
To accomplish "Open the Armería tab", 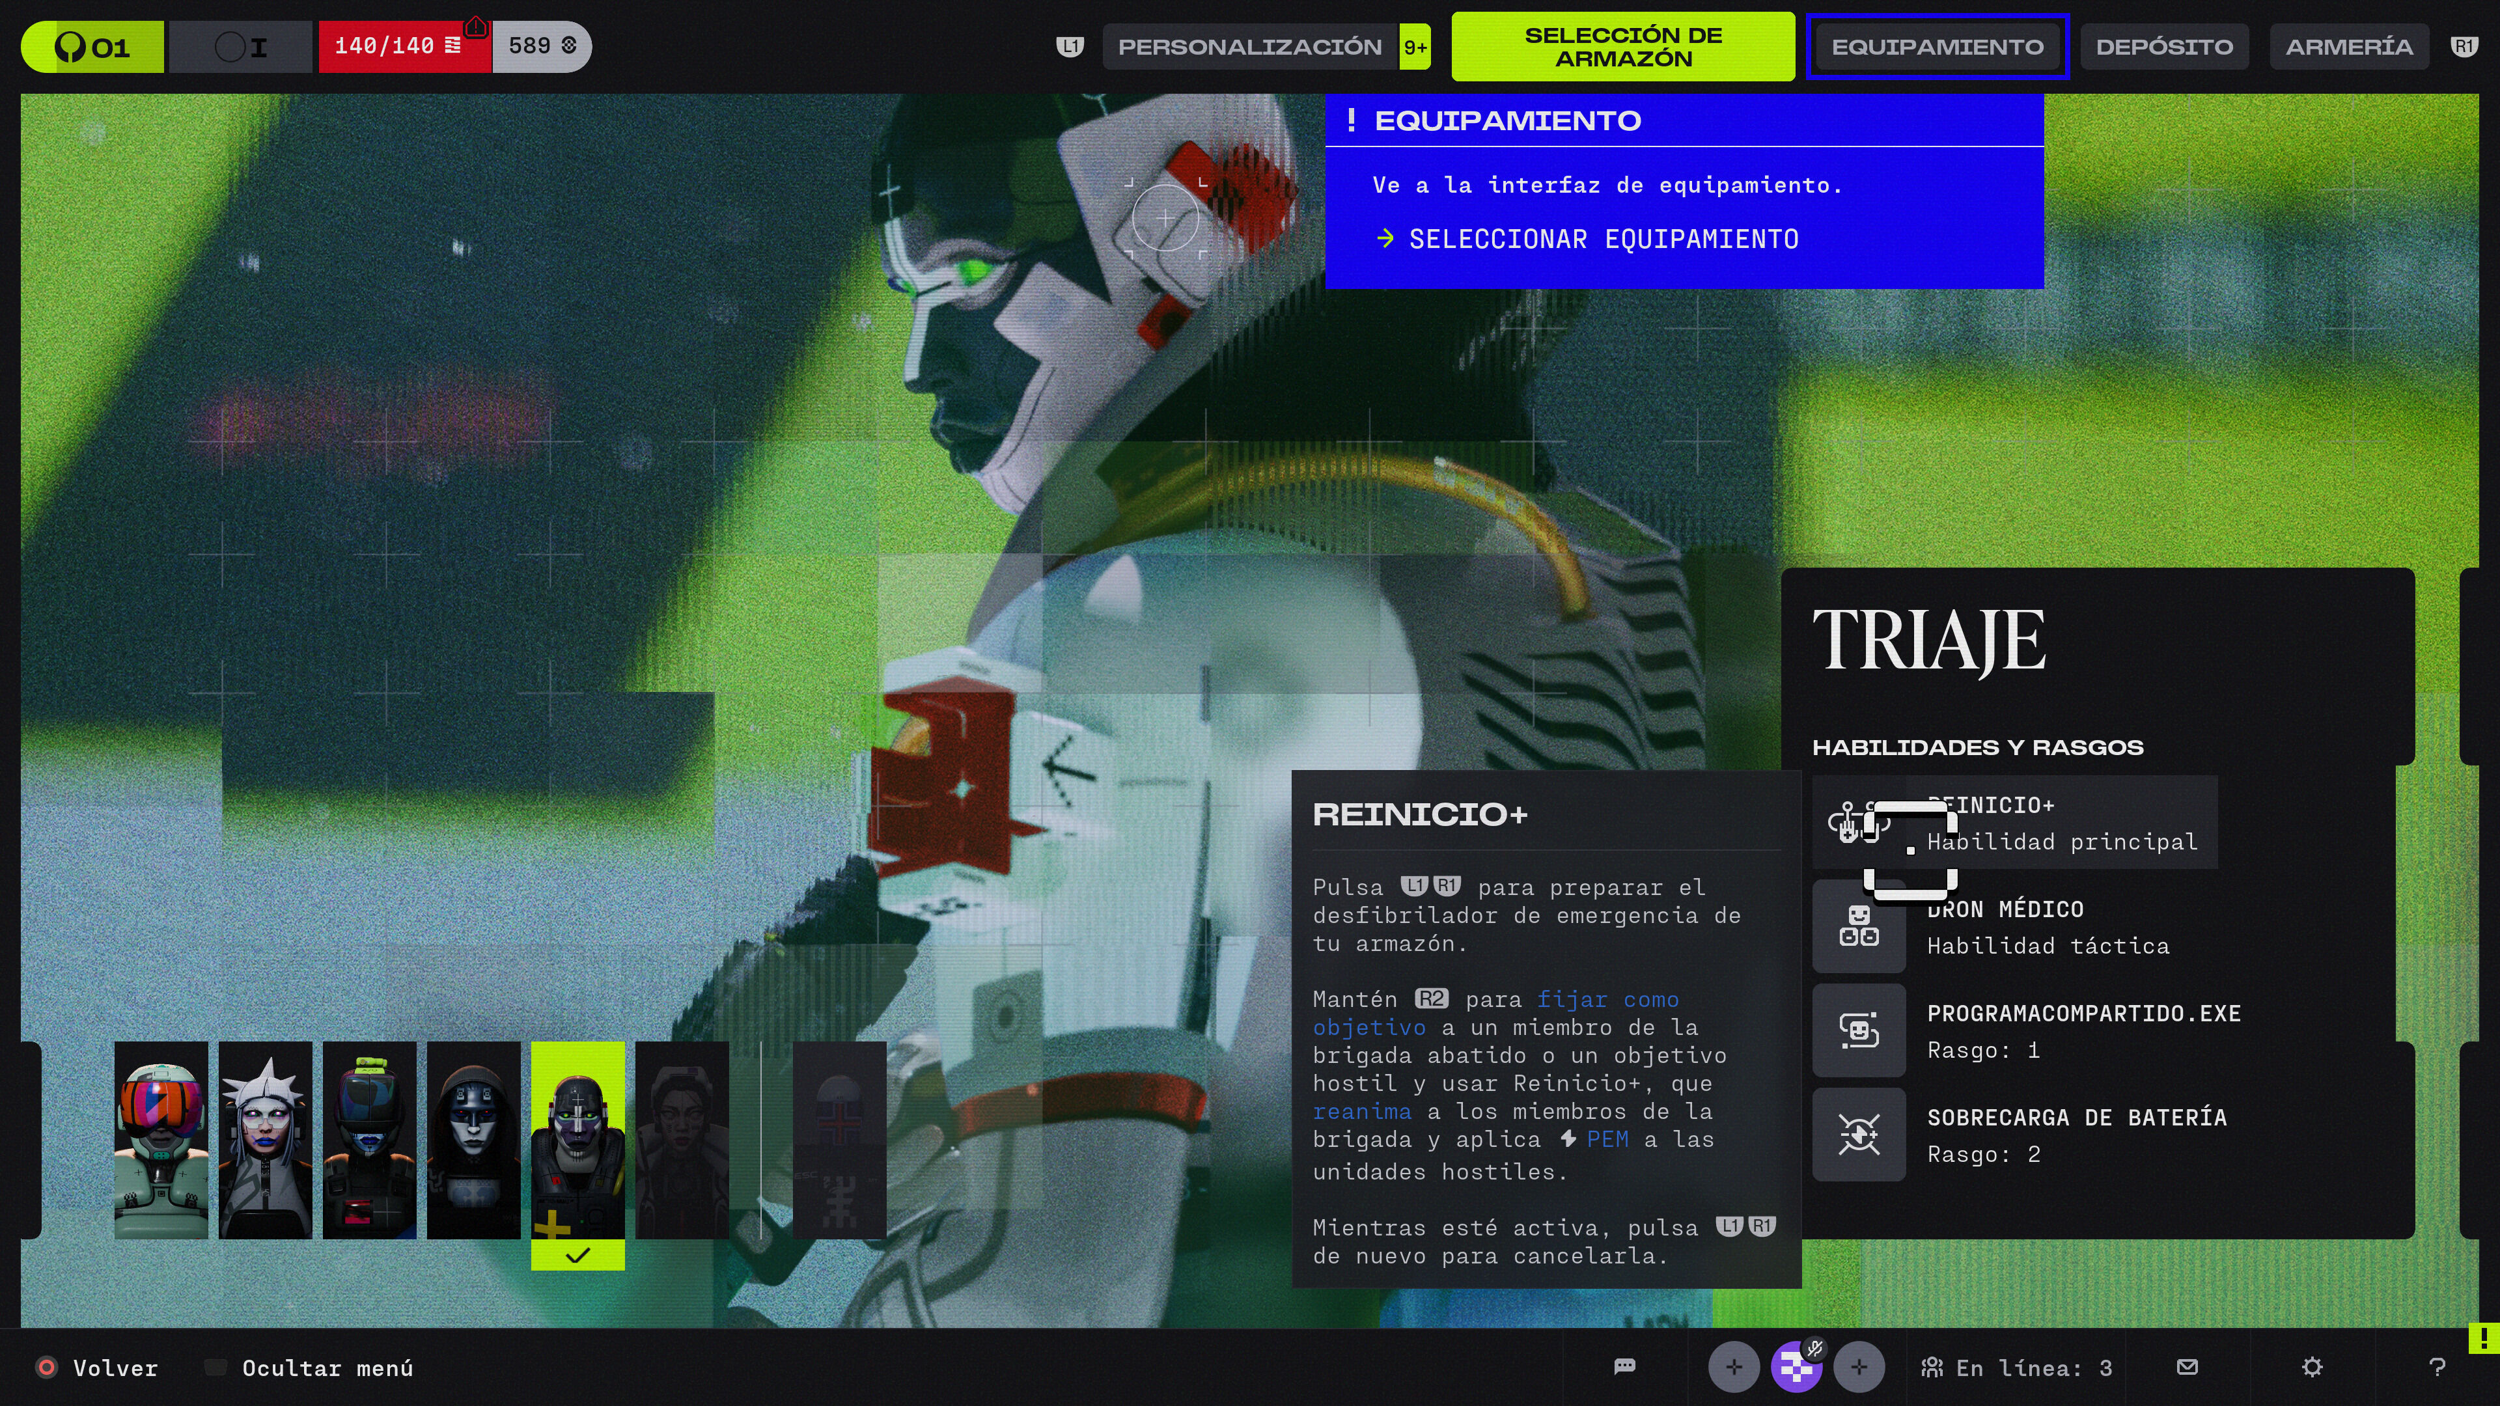I will pyautogui.click(x=2348, y=47).
